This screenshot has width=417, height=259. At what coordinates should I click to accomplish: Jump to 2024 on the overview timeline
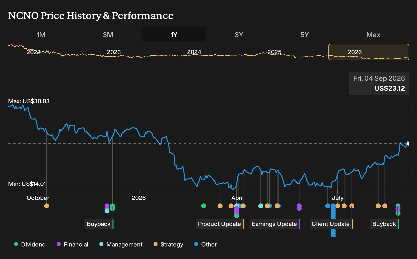tap(194, 52)
